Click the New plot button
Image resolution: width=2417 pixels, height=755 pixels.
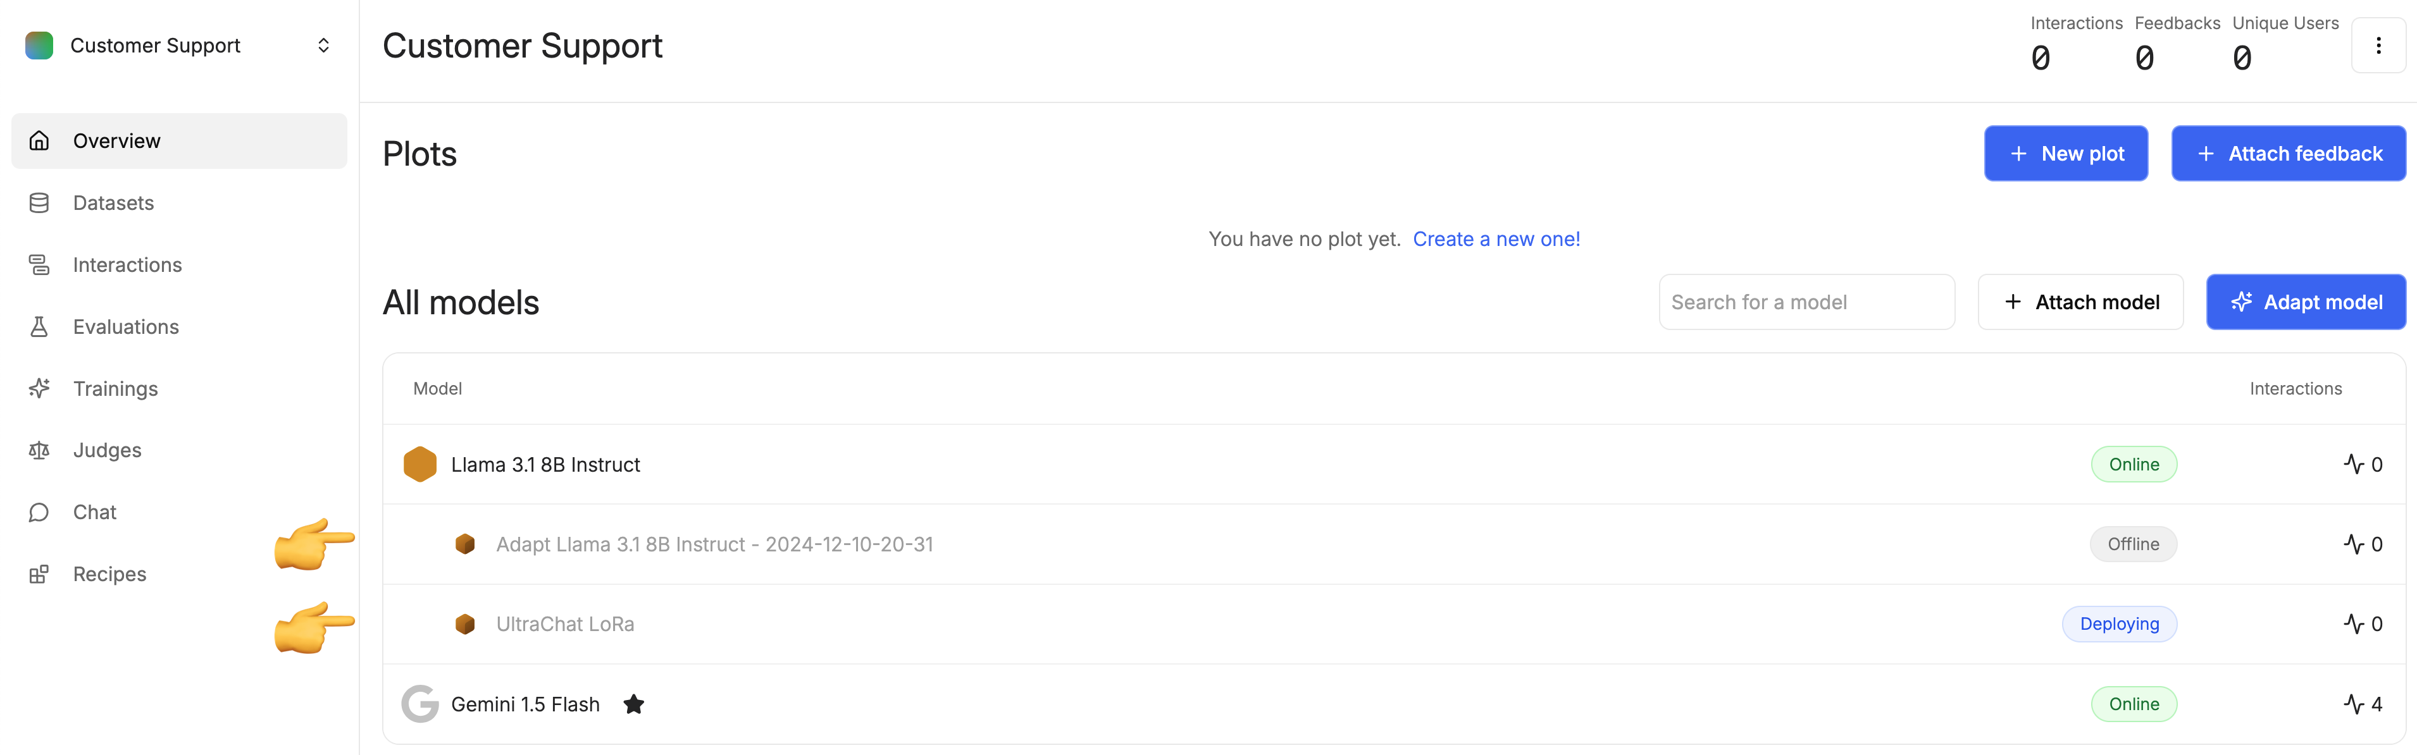tap(2065, 154)
